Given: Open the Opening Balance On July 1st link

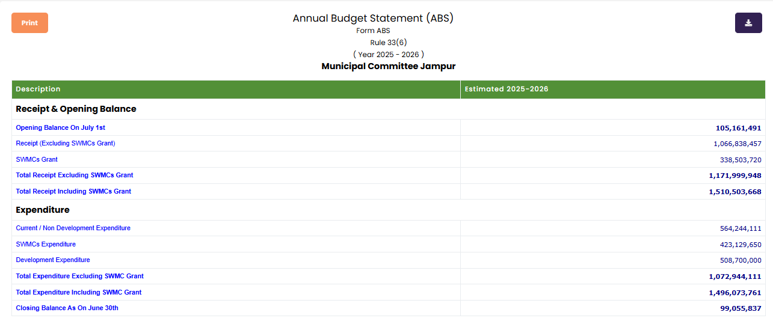Looking at the screenshot, I should point(60,127).
